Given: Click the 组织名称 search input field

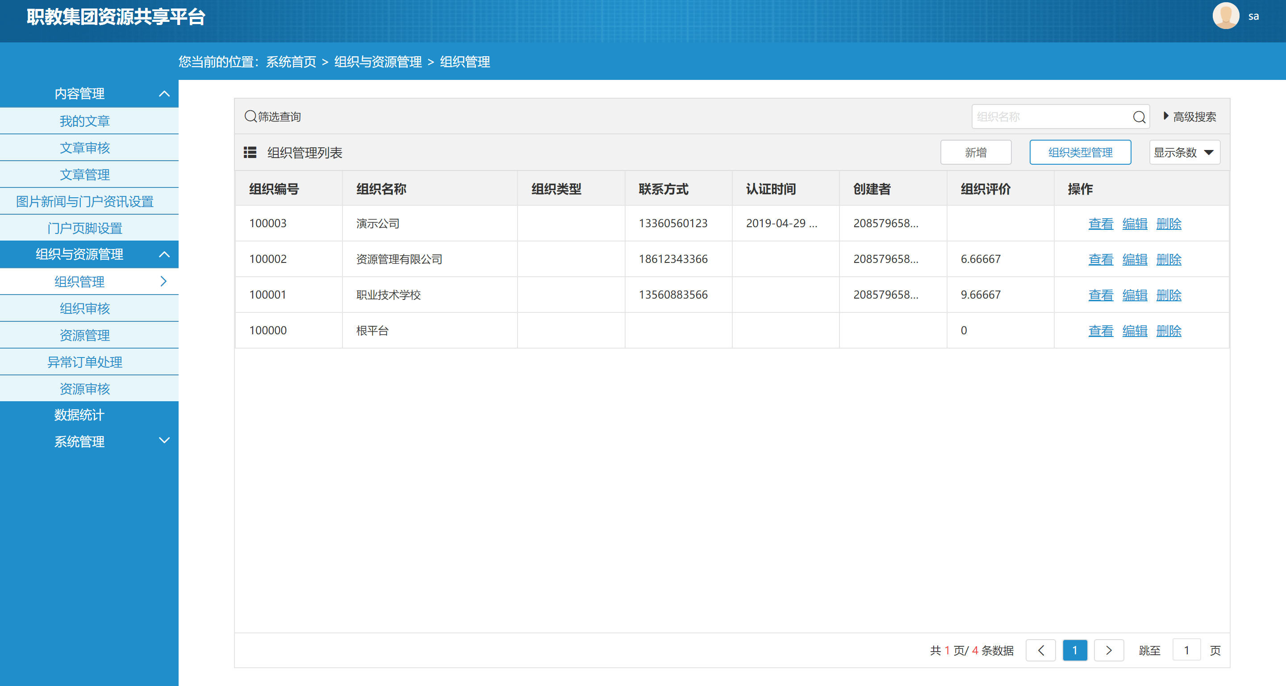Looking at the screenshot, I should click(x=1048, y=117).
